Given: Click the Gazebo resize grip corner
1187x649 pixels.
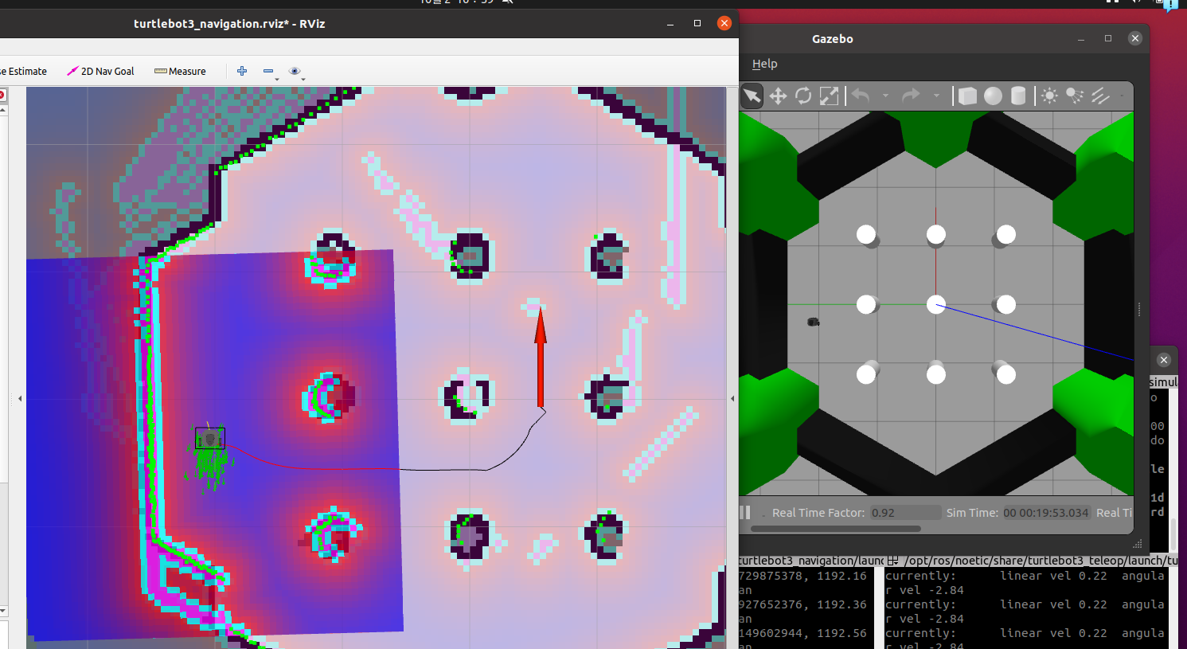Looking at the screenshot, I should pos(1138,544).
